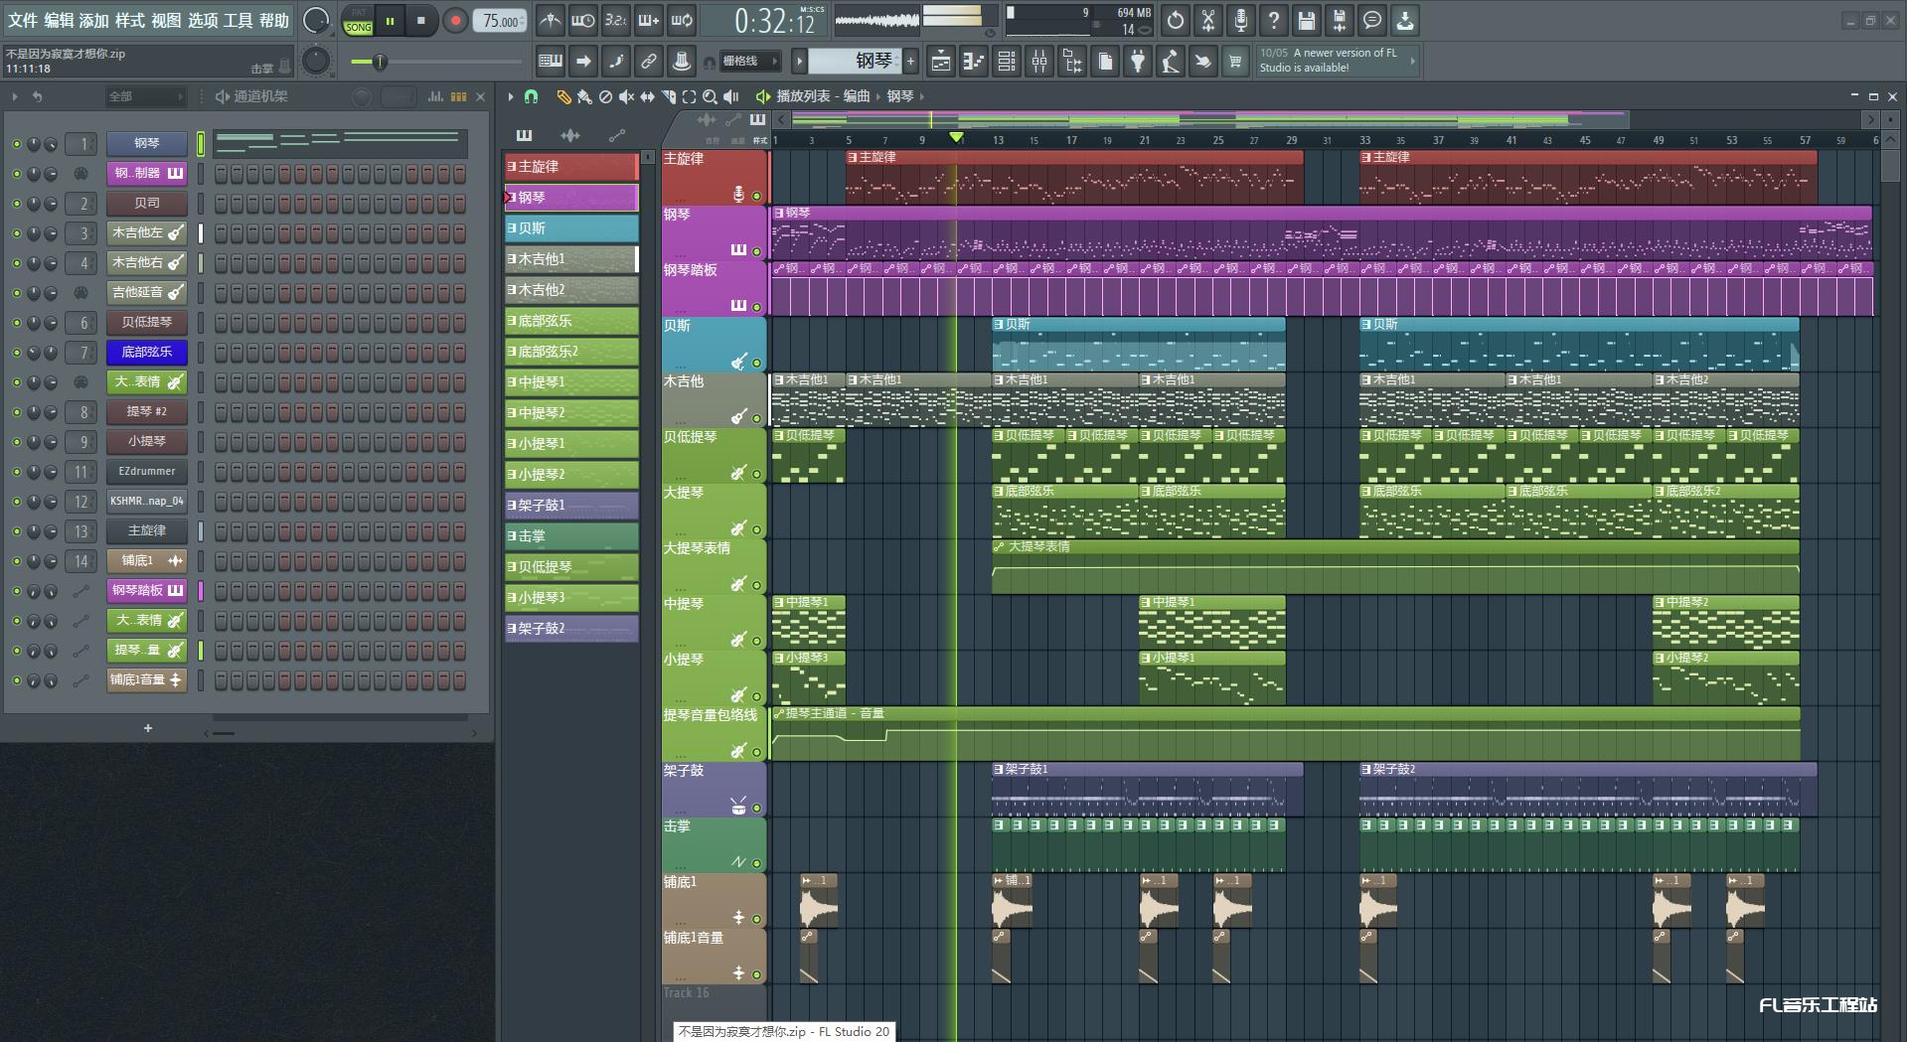Image resolution: width=1907 pixels, height=1042 pixels.
Task: Open the Browser view icon
Action: coord(1072,62)
